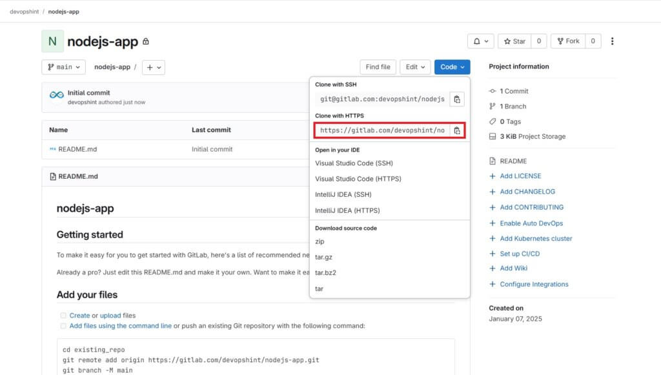Expand the main branch dropdown
This screenshot has height=375, width=661.
coord(63,67)
